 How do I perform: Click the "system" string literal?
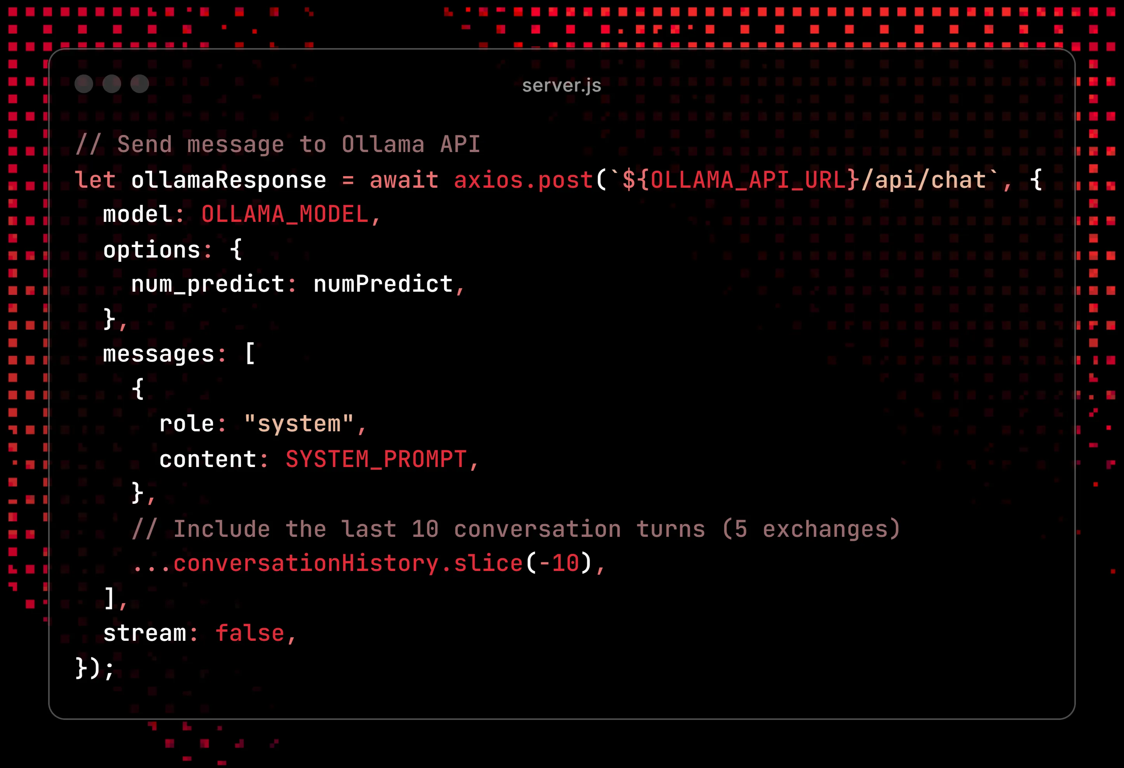(299, 424)
